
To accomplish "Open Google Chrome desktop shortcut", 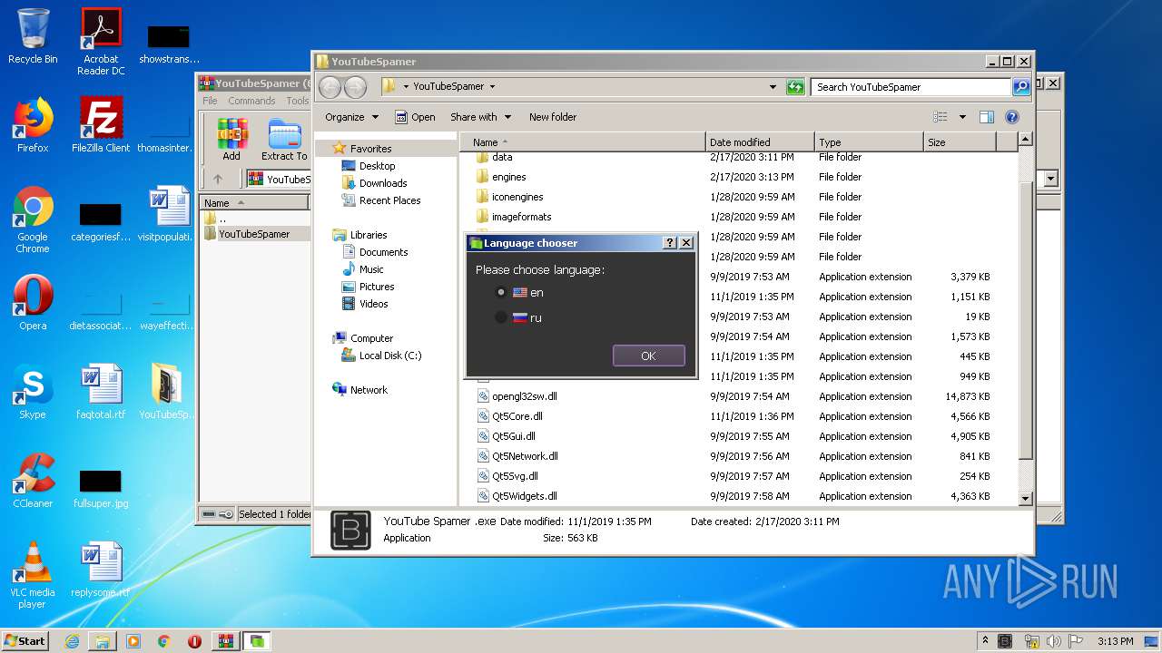I will 33,219.
